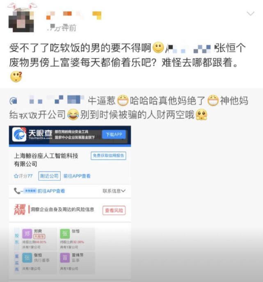The width and height of the screenshot is (263, 282).
Task: Click the phone icon
Action: [17, 191]
